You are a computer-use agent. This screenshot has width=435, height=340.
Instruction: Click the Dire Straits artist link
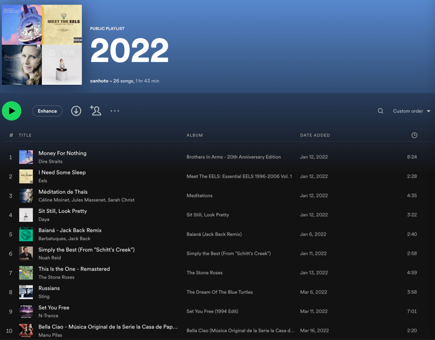(51, 161)
